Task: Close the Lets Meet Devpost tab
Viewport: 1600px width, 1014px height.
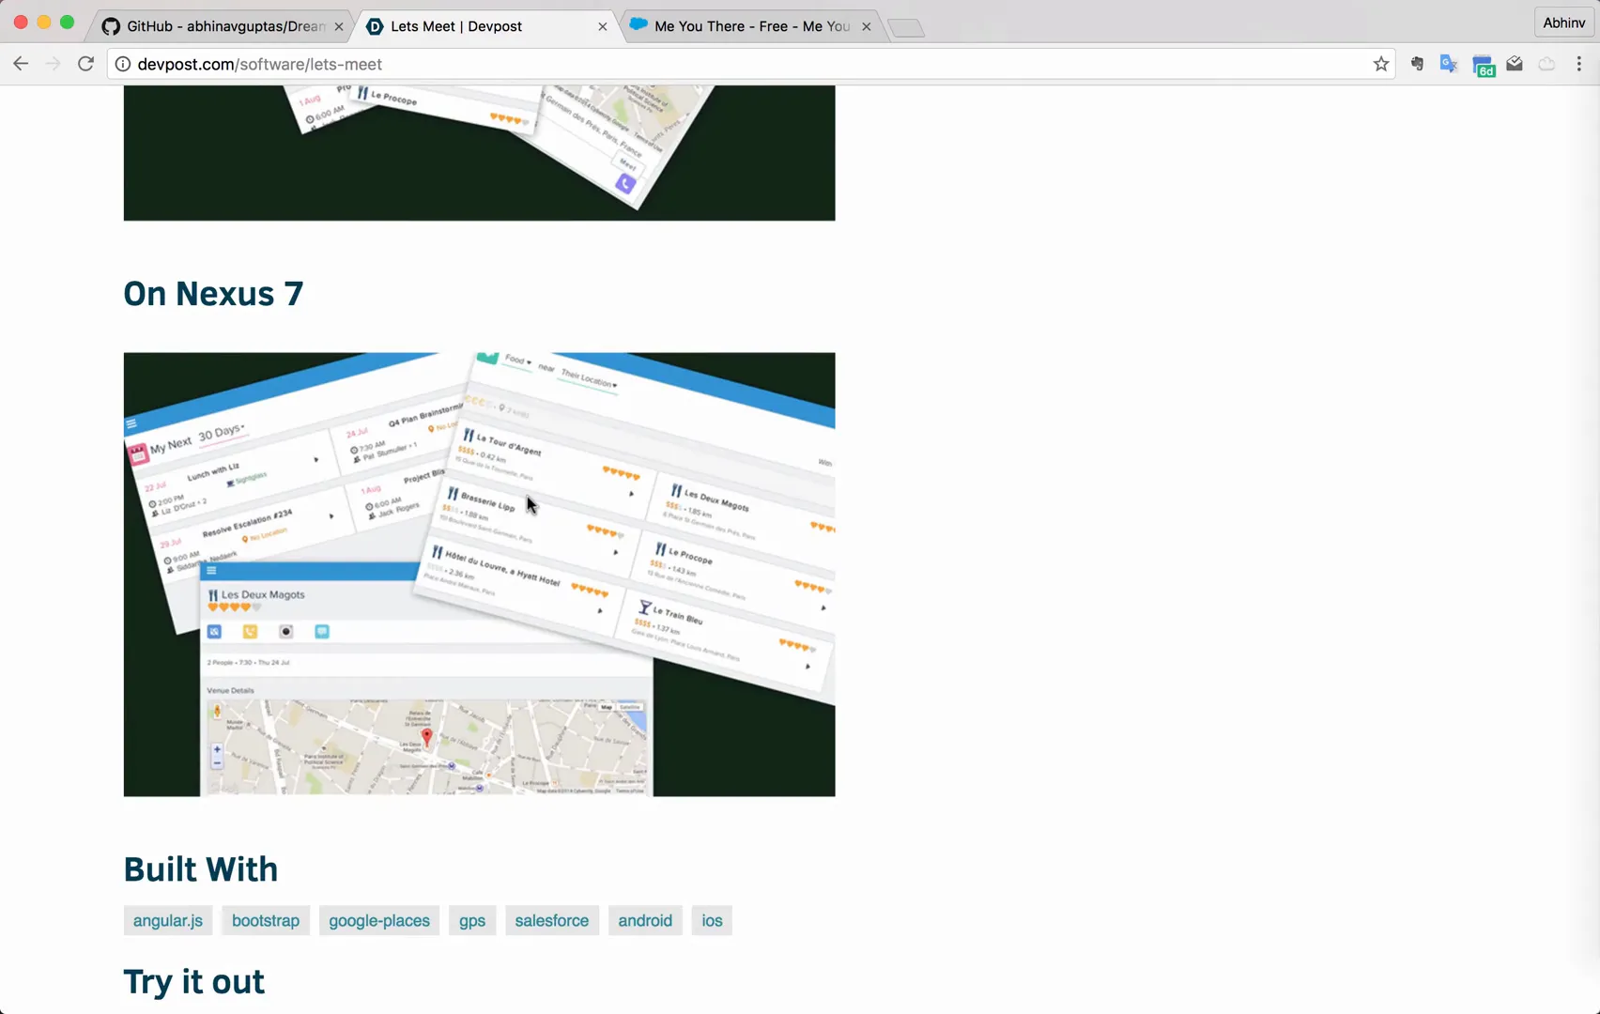Action: [603, 26]
